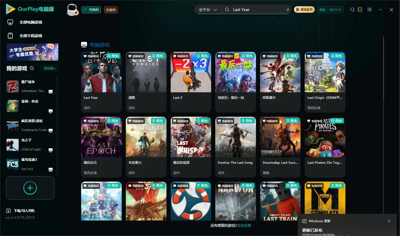Open customer service headset icon
Image resolution: width=400 pixels, height=236 pixels.
click(x=352, y=10)
